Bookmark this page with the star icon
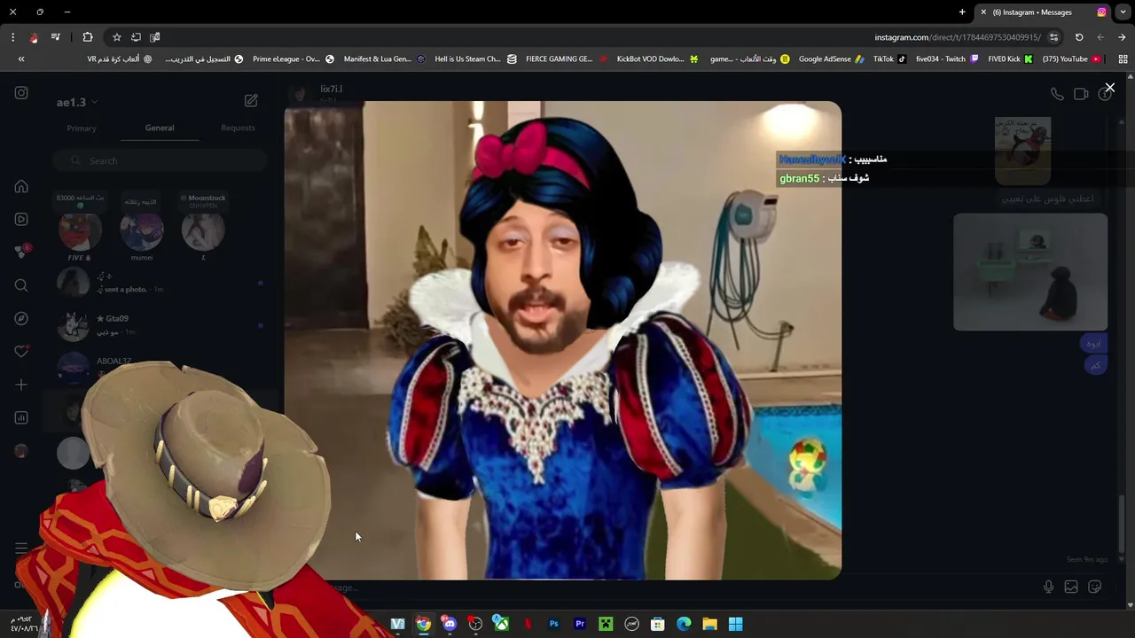This screenshot has width=1135, height=638. click(116, 37)
